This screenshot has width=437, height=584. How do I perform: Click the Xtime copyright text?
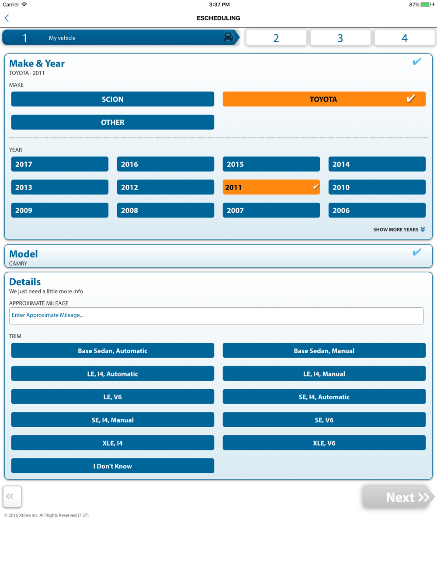coord(46,515)
